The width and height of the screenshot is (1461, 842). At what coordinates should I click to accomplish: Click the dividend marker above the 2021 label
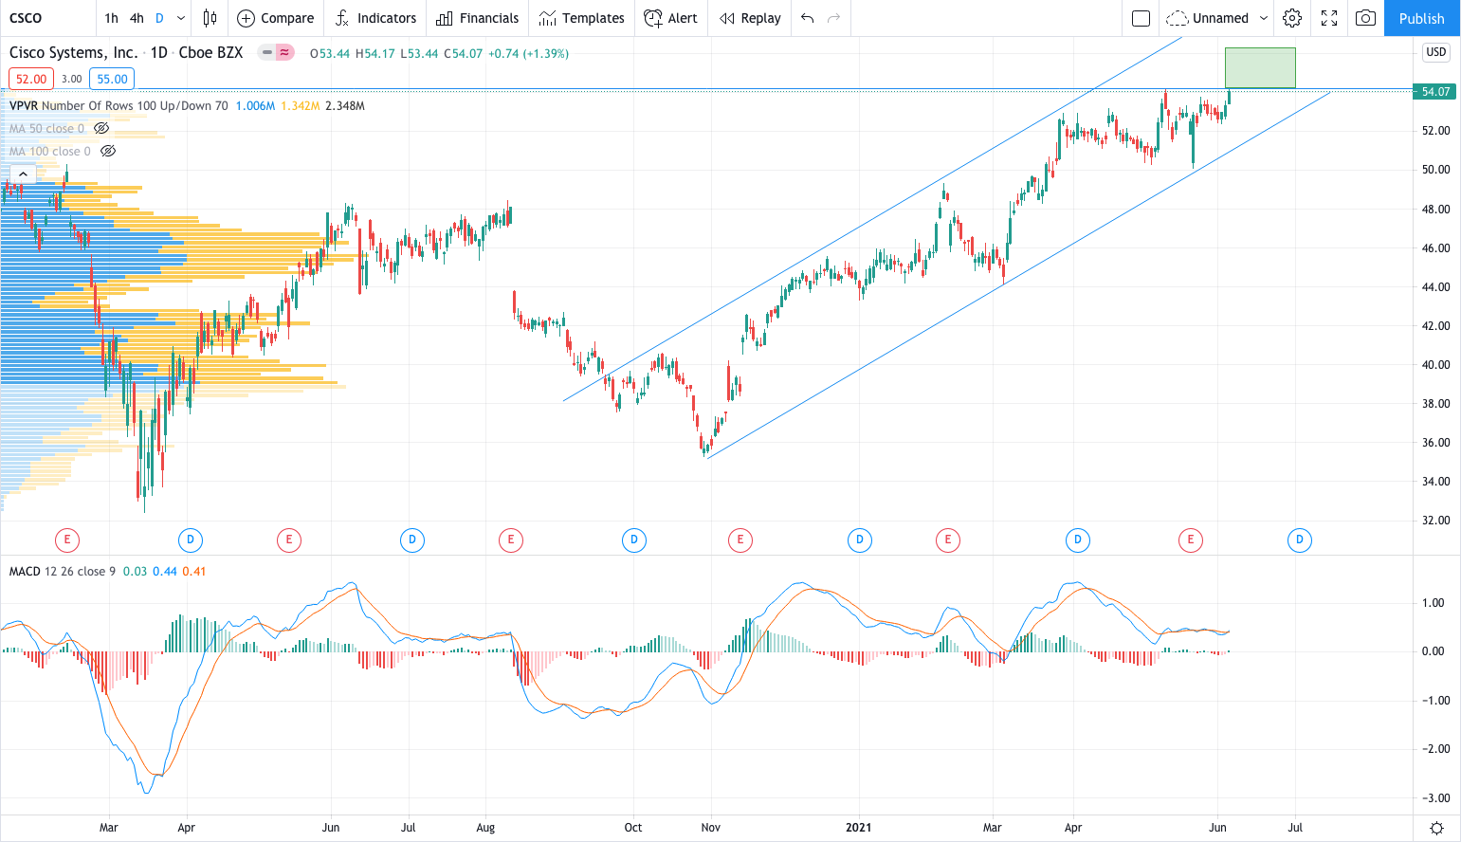click(x=860, y=540)
